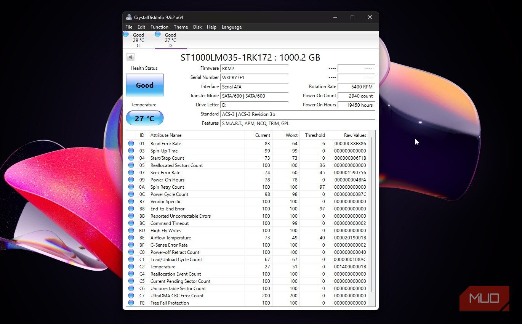The width and height of the screenshot is (522, 324).
Task: Click the status orb beside Free Fall Protection
Action: tap(131, 303)
